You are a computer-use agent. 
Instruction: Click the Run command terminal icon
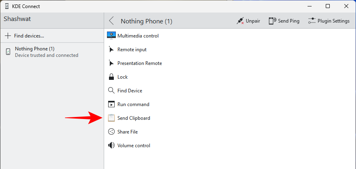111,104
